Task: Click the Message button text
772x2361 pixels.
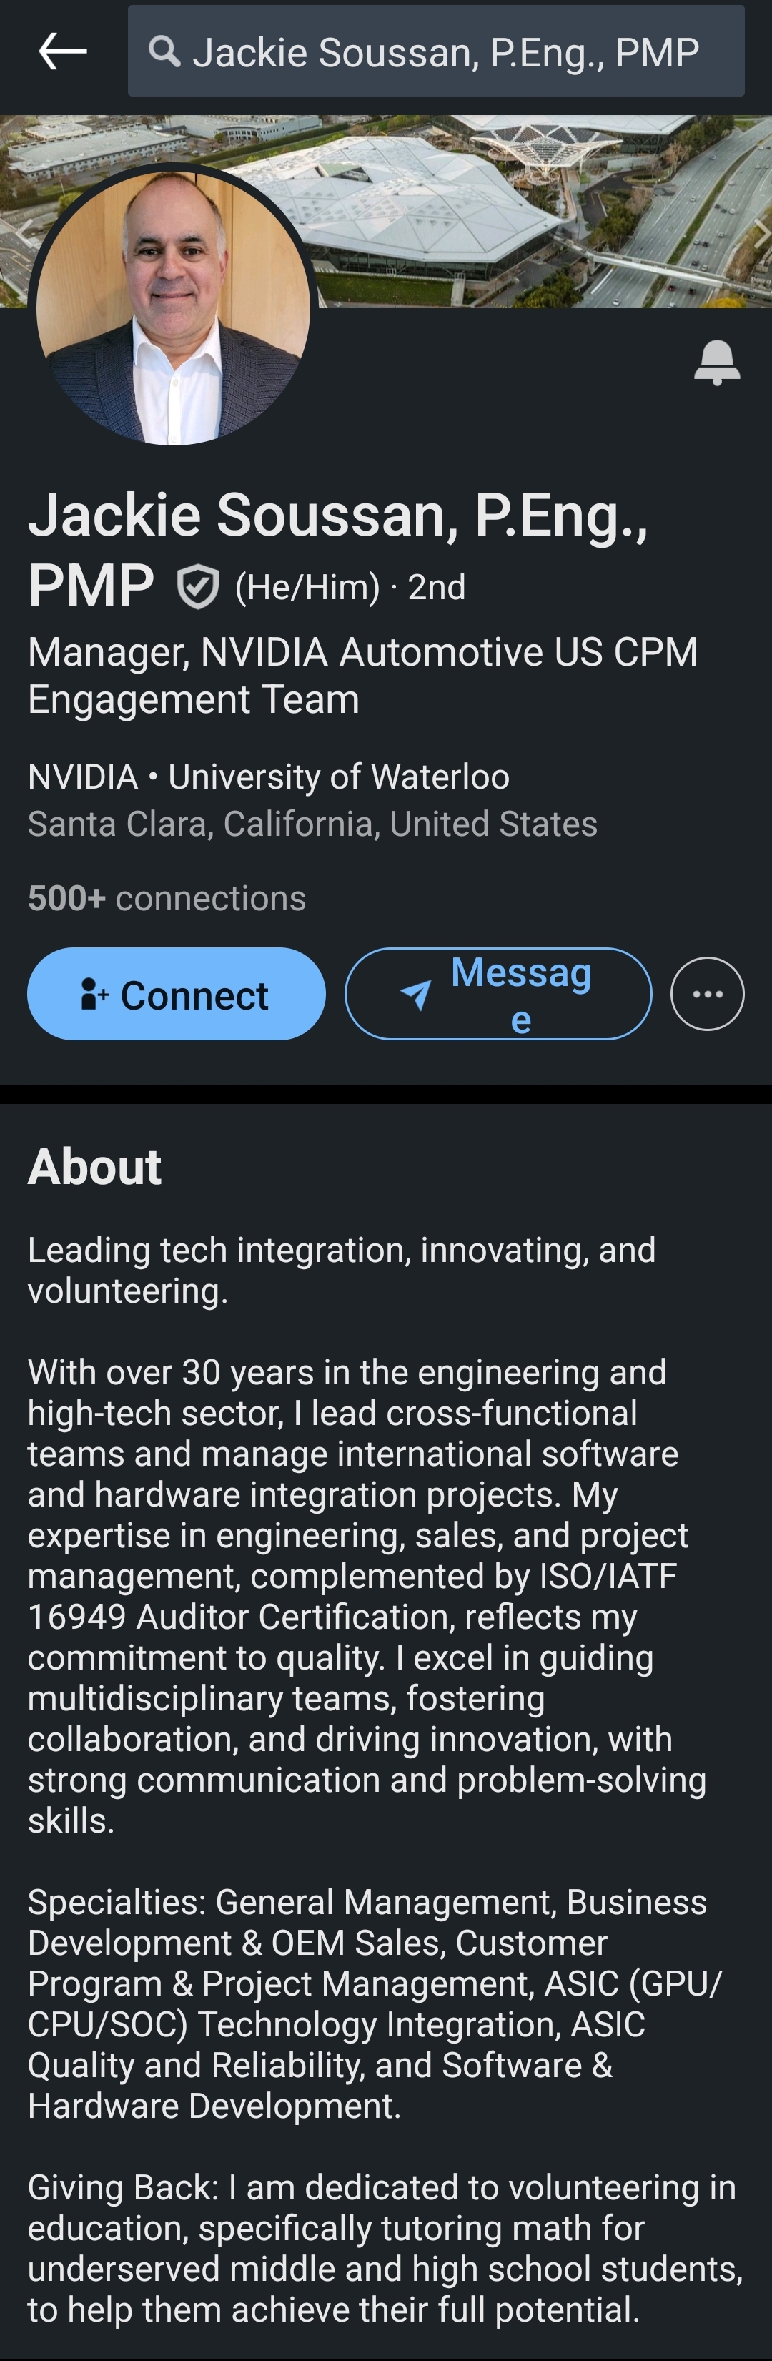Action: pos(520,995)
